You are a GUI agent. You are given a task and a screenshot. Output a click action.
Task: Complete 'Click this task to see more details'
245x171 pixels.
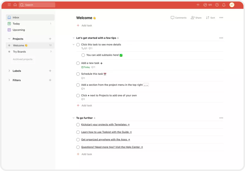pos(78,45)
